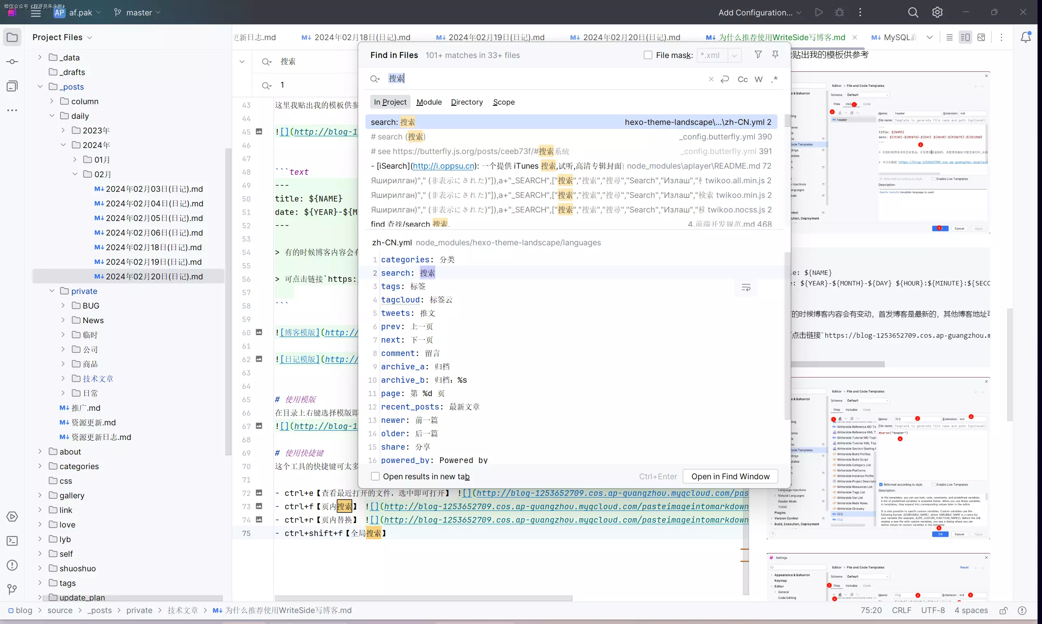
Task: Switch to Editor and Preview split view
Action: pyautogui.click(x=965, y=37)
